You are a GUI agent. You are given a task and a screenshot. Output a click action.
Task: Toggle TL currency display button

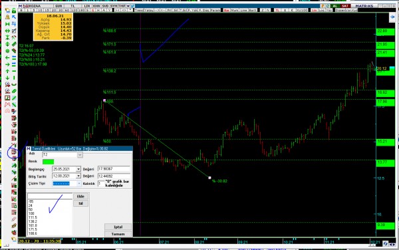pyautogui.click(x=277, y=10)
